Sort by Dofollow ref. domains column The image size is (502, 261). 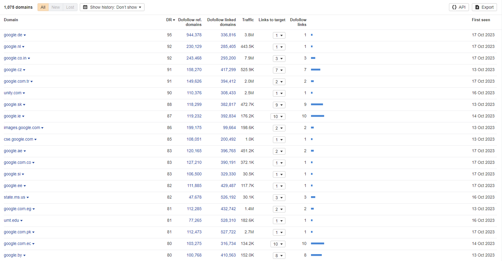pos(190,22)
